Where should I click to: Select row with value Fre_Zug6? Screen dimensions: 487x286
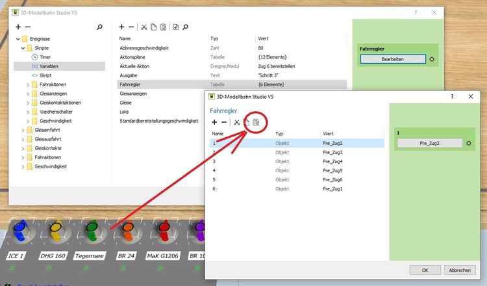coord(297,179)
